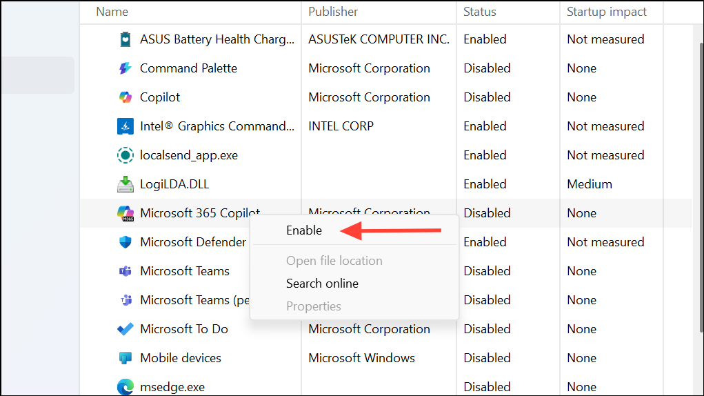Click the localsend_app.exe icon
The height and width of the screenshot is (396, 704).
tap(125, 155)
